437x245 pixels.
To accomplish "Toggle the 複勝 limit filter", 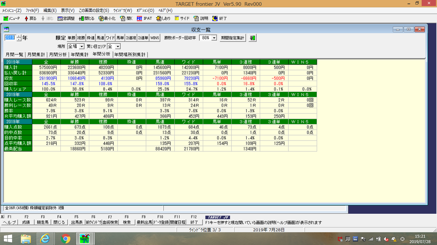I will click(81, 38).
